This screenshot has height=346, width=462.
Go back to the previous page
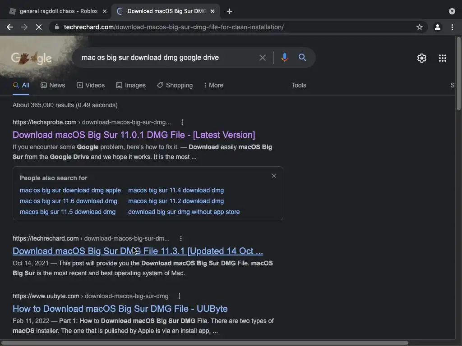pyautogui.click(x=10, y=27)
